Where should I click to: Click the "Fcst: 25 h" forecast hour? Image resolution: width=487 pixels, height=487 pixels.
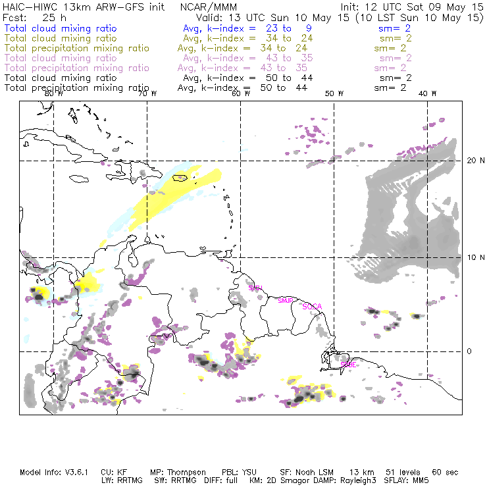pos(34,17)
